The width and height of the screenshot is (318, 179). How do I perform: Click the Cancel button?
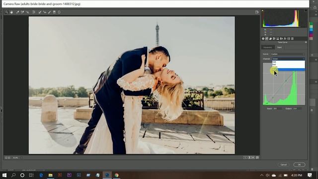284,165
